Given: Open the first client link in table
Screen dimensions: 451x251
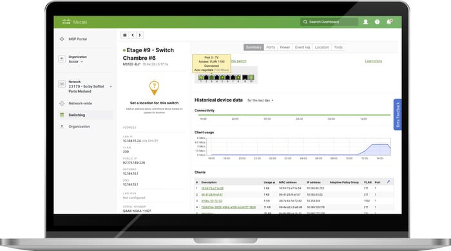Looking at the screenshot, I should point(212,189).
